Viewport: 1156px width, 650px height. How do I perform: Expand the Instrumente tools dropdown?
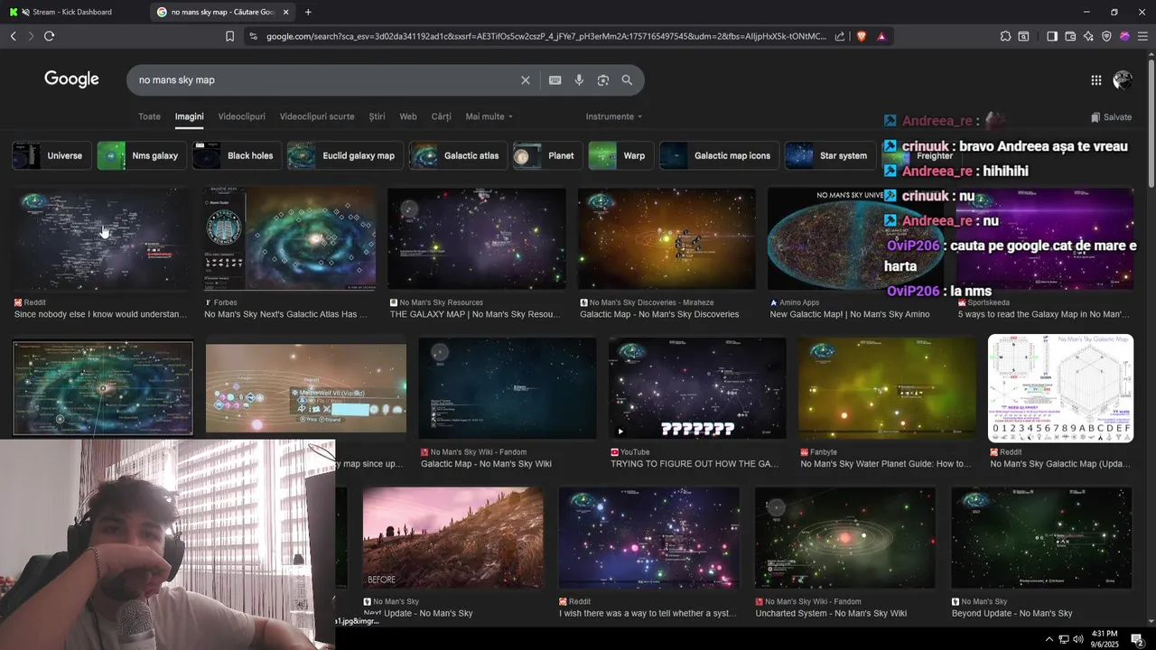614,116
